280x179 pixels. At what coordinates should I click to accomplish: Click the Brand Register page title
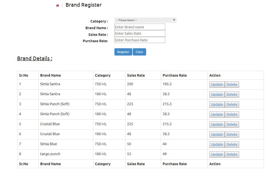point(84,5)
